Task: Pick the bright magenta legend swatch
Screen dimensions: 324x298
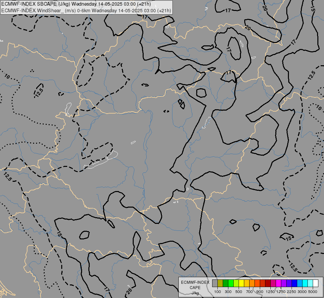Action: coord(279,283)
